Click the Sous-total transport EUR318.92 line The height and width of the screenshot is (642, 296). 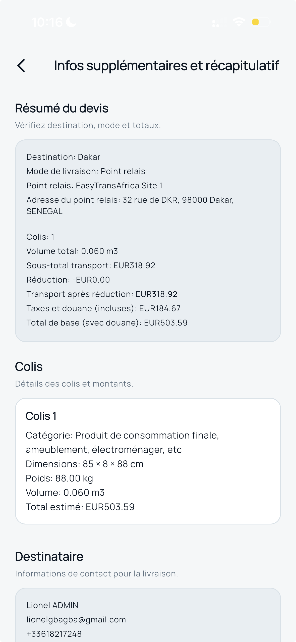pyautogui.click(x=91, y=265)
